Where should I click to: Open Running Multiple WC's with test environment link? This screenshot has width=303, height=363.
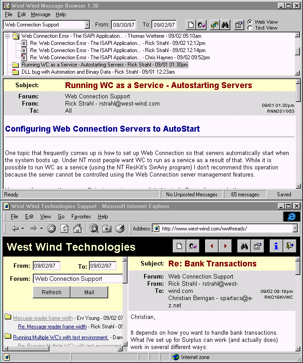tap(61, 337)
